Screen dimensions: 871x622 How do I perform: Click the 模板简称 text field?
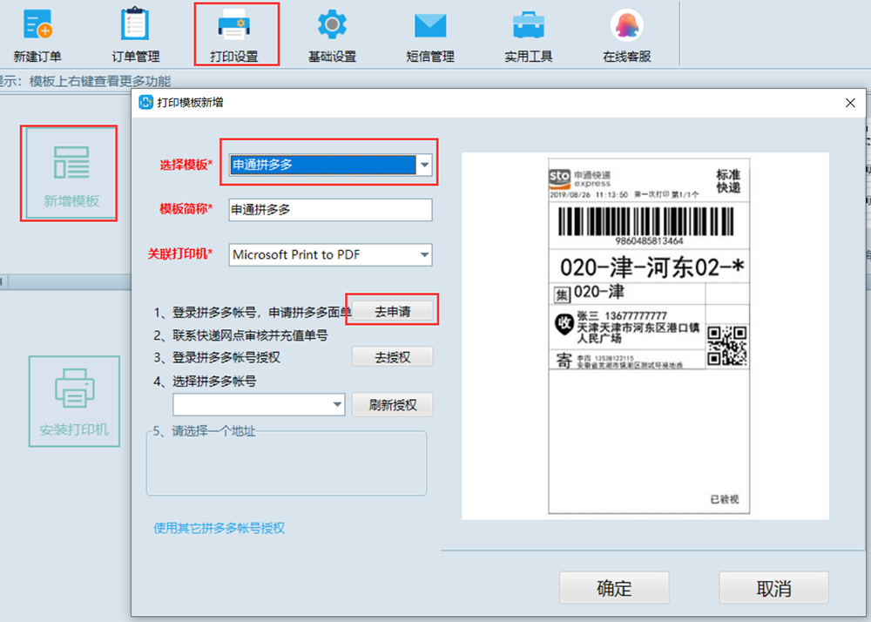click(330, 210)
